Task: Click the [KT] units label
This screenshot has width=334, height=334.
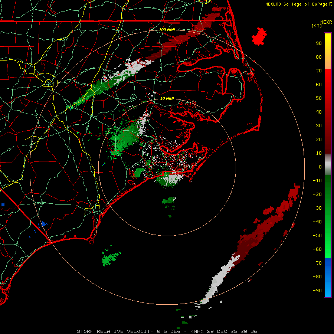Action: 317,26
